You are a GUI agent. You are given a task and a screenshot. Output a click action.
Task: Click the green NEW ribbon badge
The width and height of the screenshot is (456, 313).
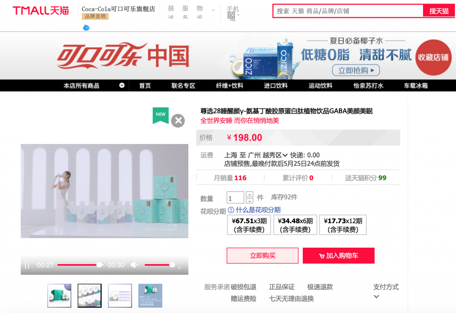coord(160,115)
